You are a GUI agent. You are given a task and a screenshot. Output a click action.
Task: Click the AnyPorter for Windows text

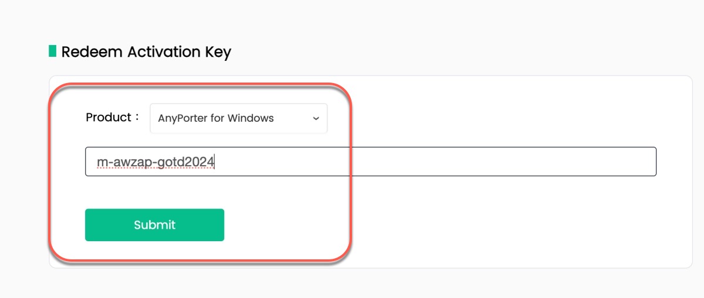click(216, 118)
